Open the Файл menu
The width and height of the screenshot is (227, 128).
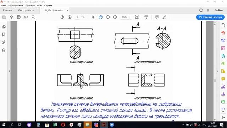coord(4,6)
